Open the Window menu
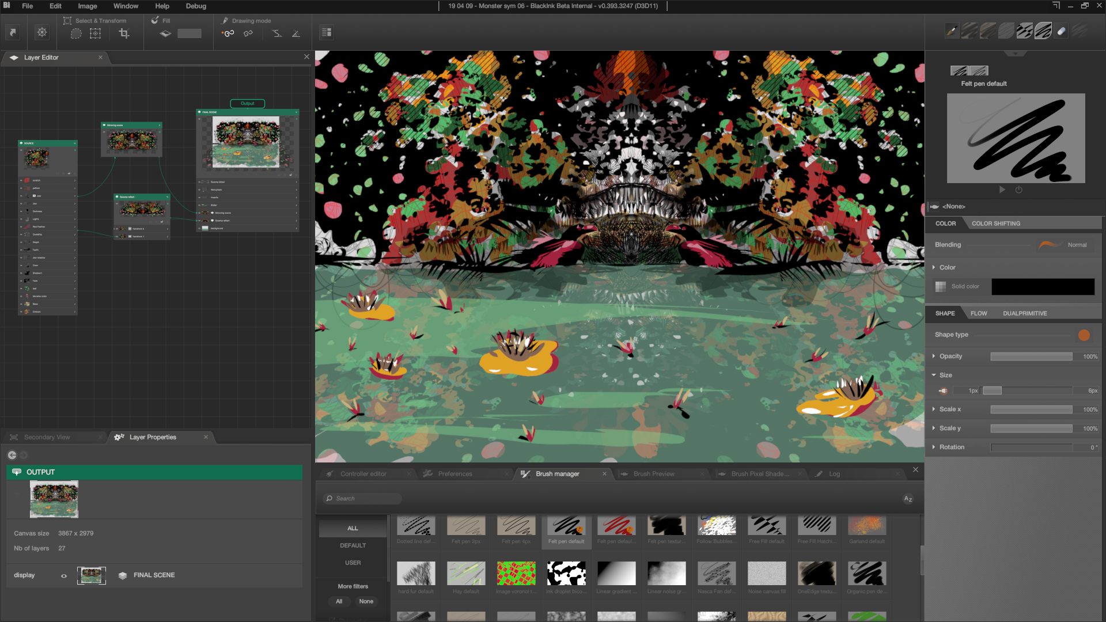This screenshot has height=622, width=1106. 126,6
